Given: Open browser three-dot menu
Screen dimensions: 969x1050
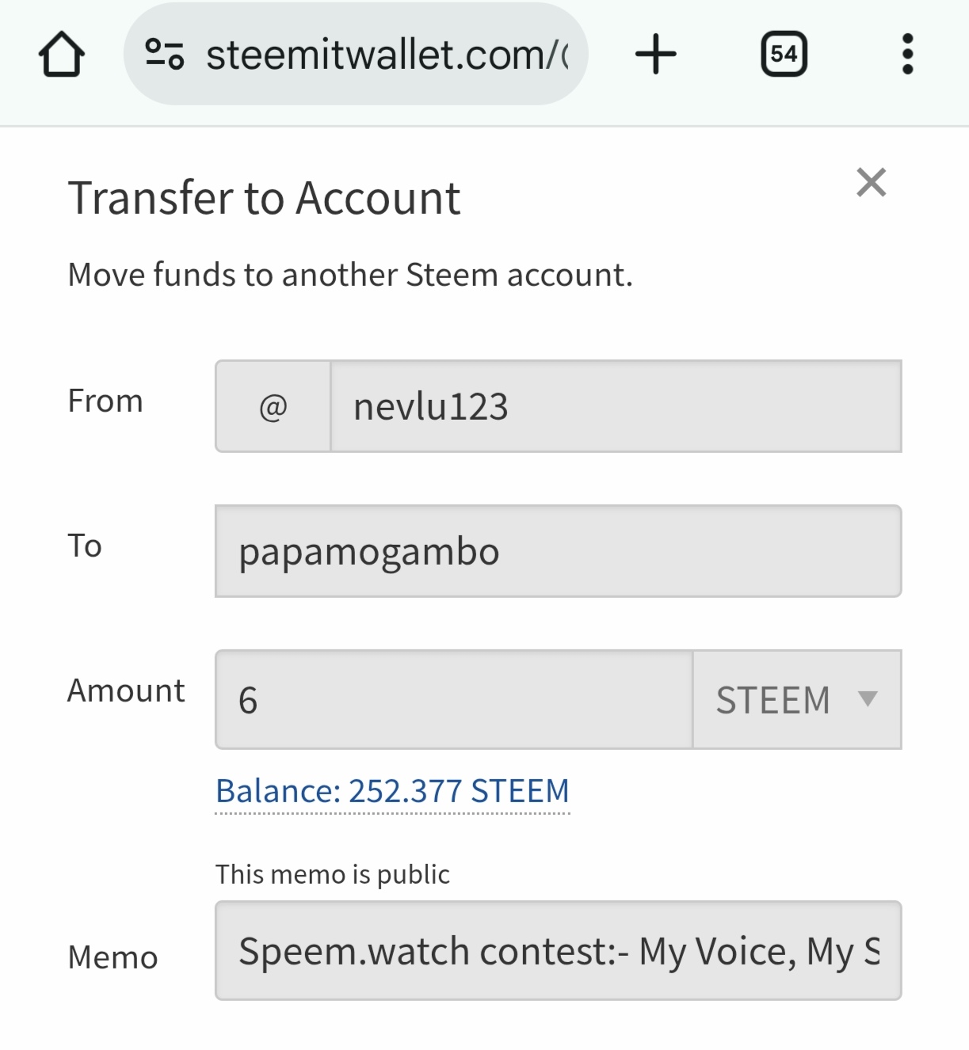Looking at the screenshot, I should point(907,55).
